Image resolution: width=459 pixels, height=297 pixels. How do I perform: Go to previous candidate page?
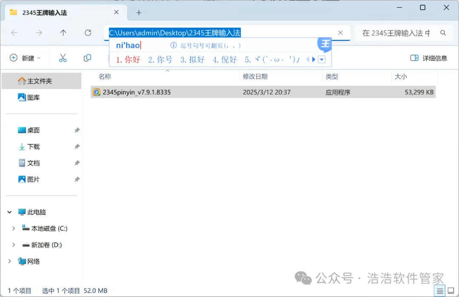point(308,60)
